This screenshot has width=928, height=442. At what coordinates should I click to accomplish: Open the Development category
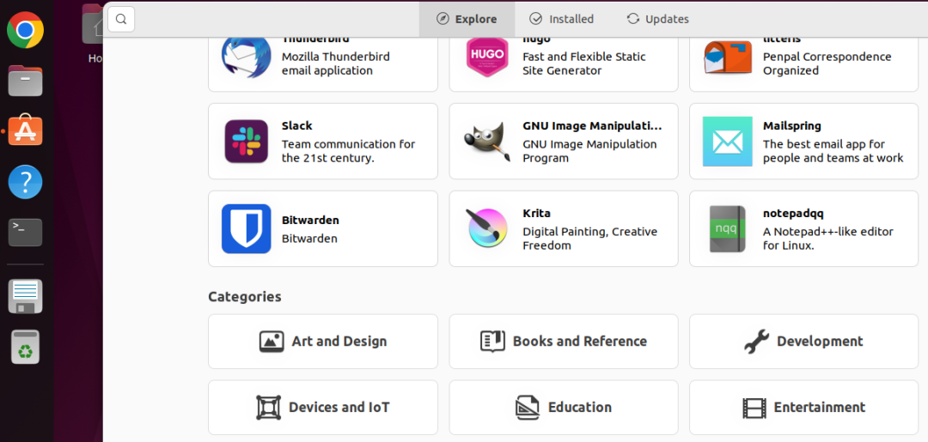pos(803,342)
